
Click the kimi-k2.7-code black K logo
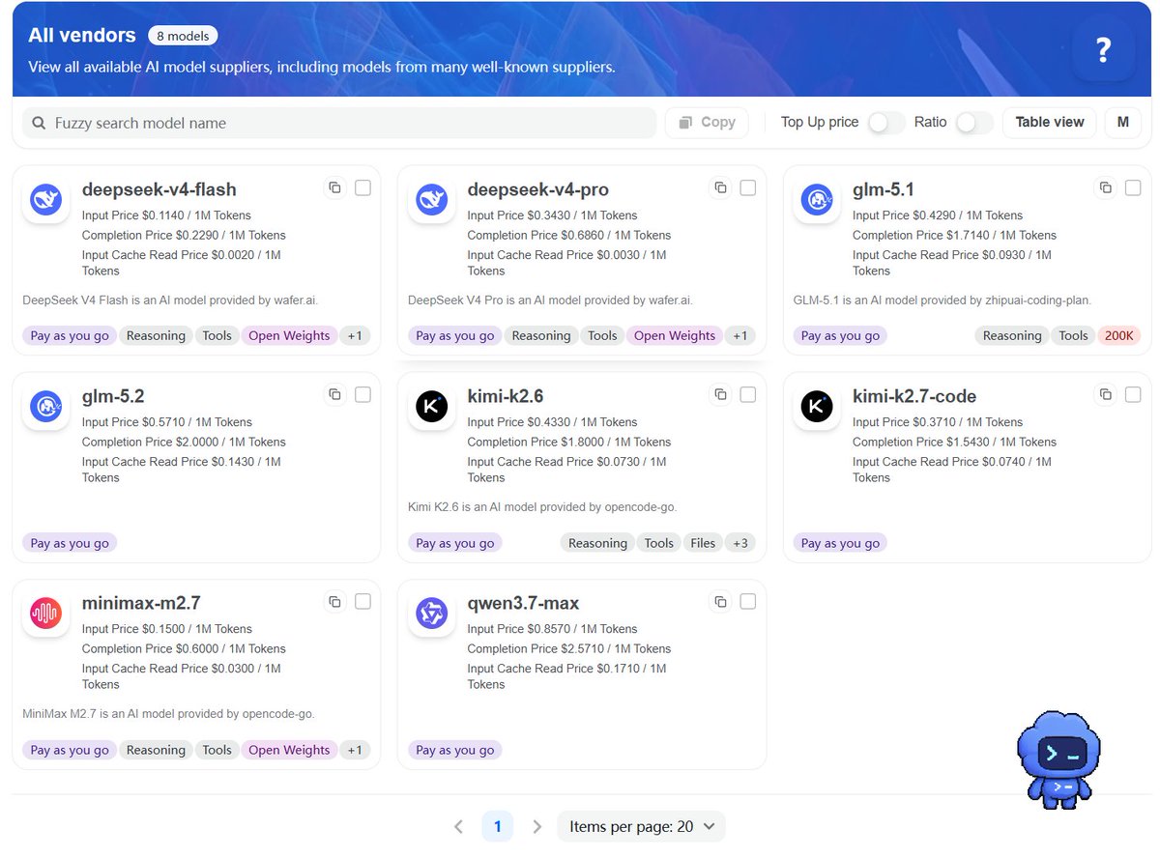point(817,407)
